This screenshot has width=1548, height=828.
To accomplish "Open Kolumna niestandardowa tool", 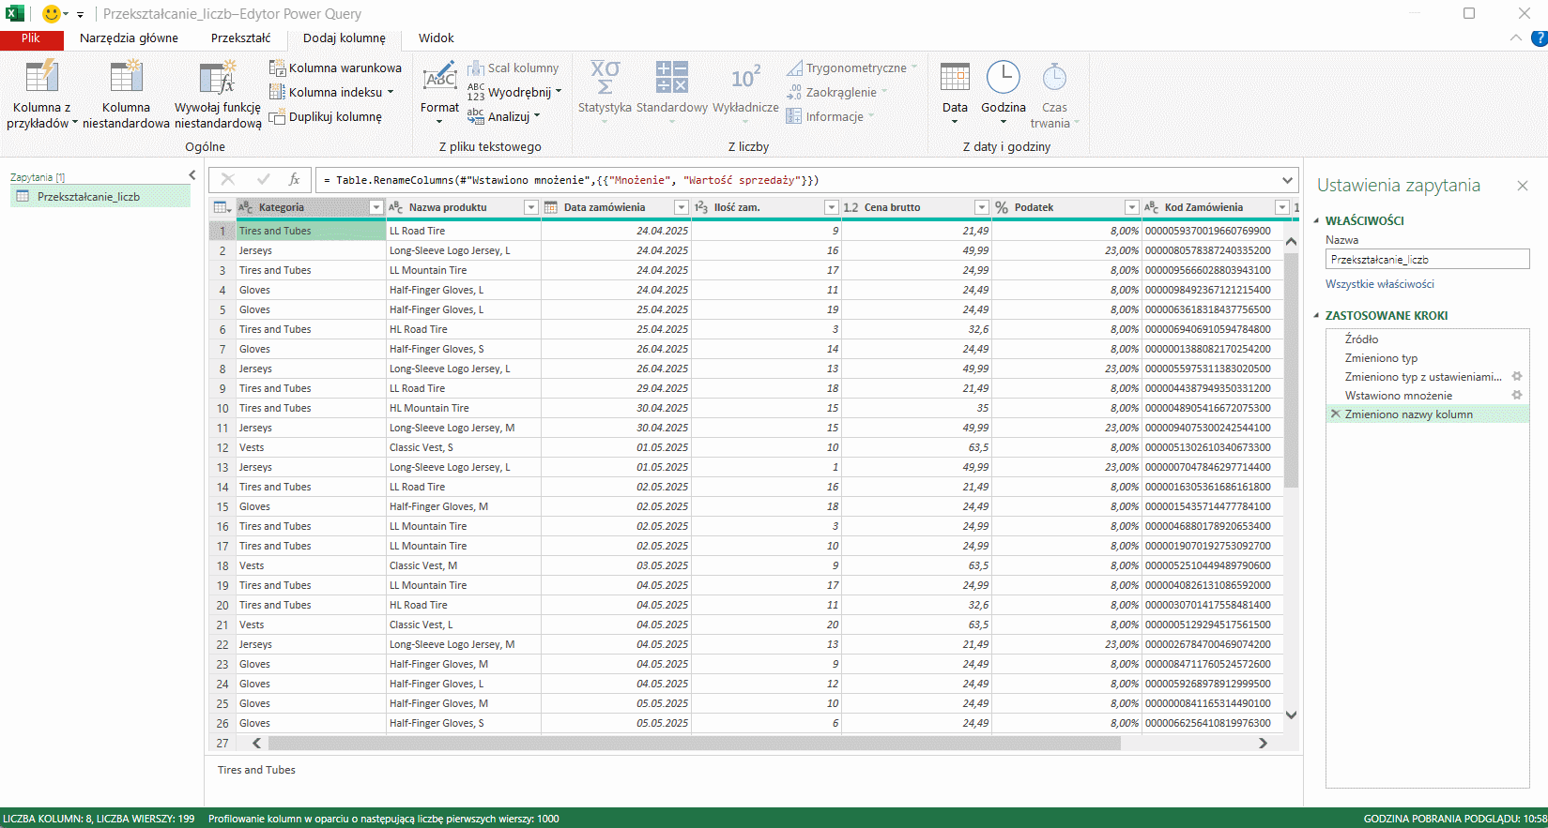I will coord(126,94).
